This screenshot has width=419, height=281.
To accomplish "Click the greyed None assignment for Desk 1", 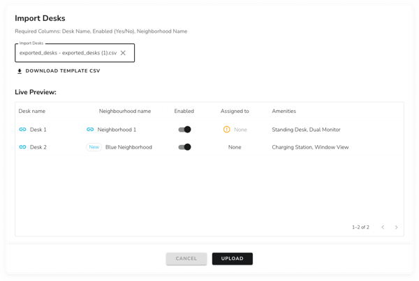I will click(x=240, y=130).
